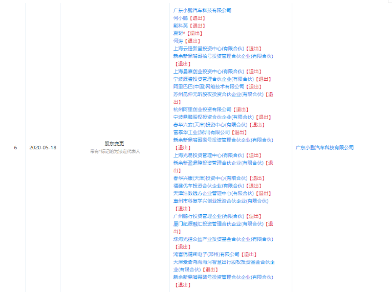This screenshot has width=392, height=293.
Task: Open 春华兴康(天津)投资中心 link
Action: pos(210,178)
